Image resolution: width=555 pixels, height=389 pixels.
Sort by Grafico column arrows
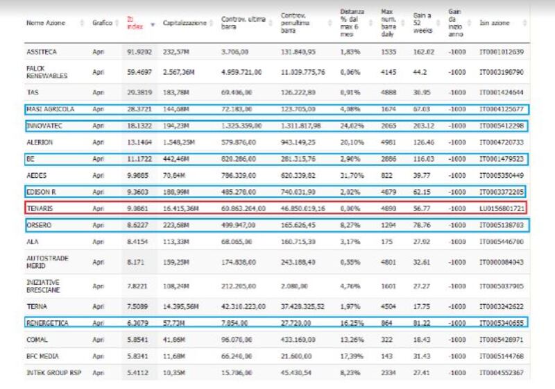117,23
